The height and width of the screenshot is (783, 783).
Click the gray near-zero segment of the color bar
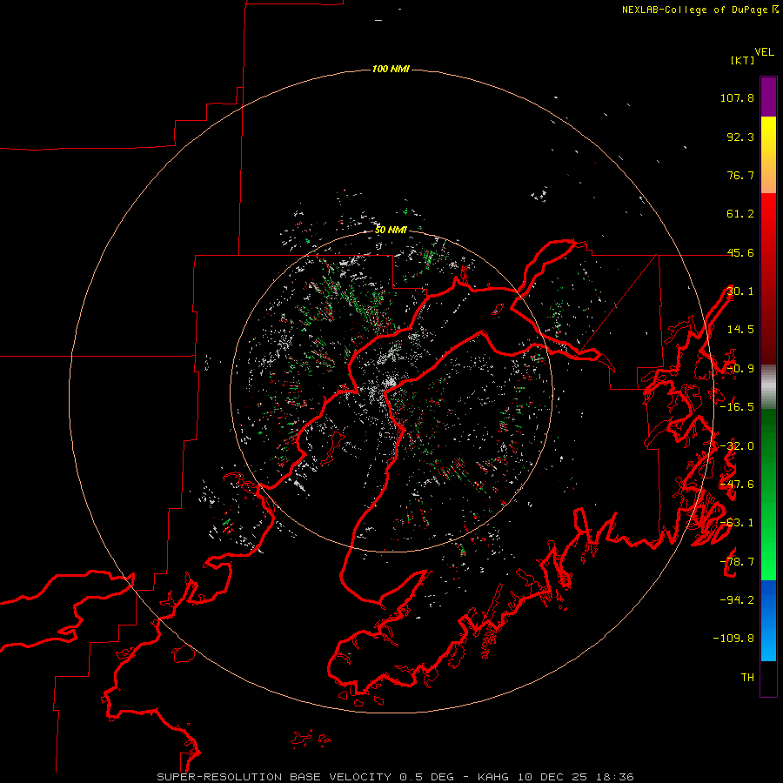[x=768, y=387]
